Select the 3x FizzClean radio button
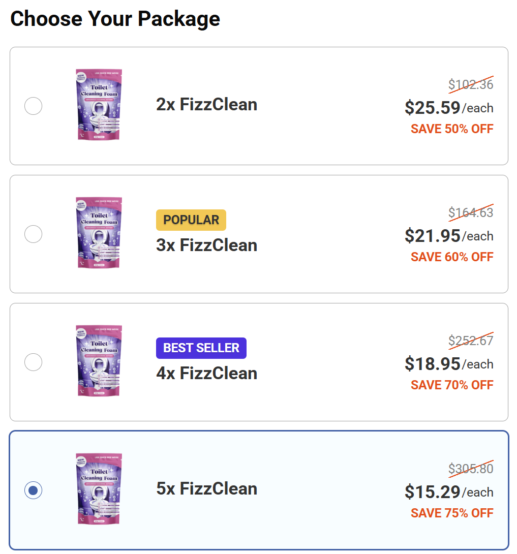The image size is (517, 554). [x=33, y=234]
